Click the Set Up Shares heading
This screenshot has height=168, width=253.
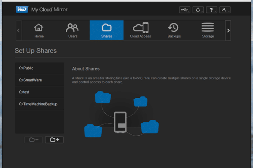35,51
